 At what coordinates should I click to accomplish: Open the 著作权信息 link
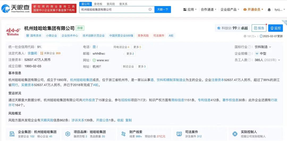[230, 100]
